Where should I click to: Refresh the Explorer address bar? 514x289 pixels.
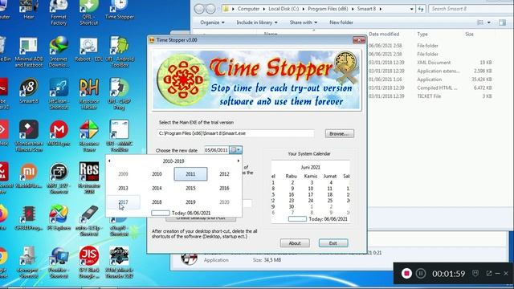[x=421, y=9]
